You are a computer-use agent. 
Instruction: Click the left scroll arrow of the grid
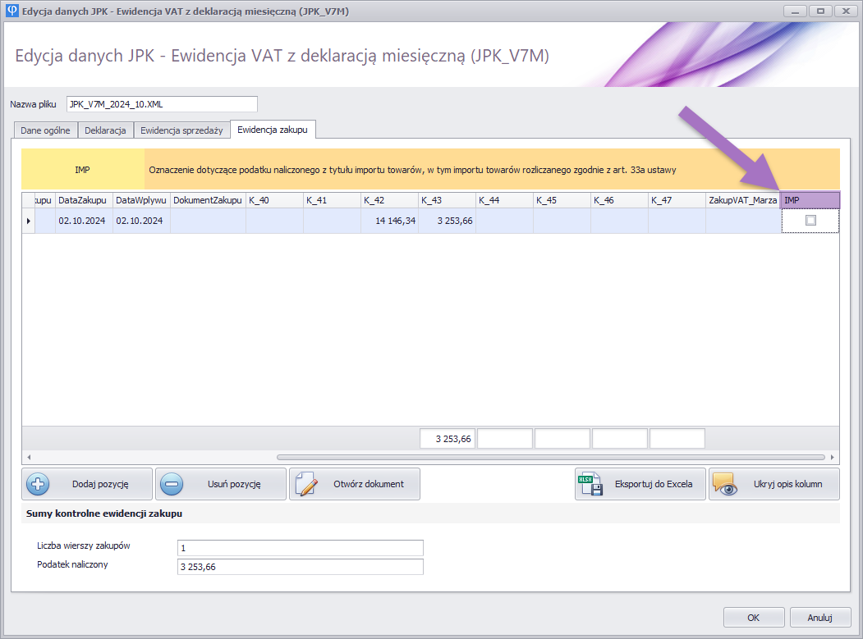29,457
